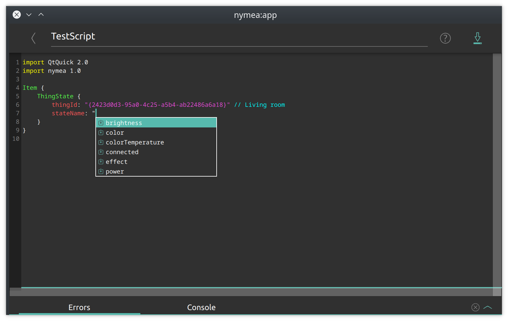Choose colorTemperature completion entry
The width and height of the screenshot is (508, 321).
pos(156,142)
